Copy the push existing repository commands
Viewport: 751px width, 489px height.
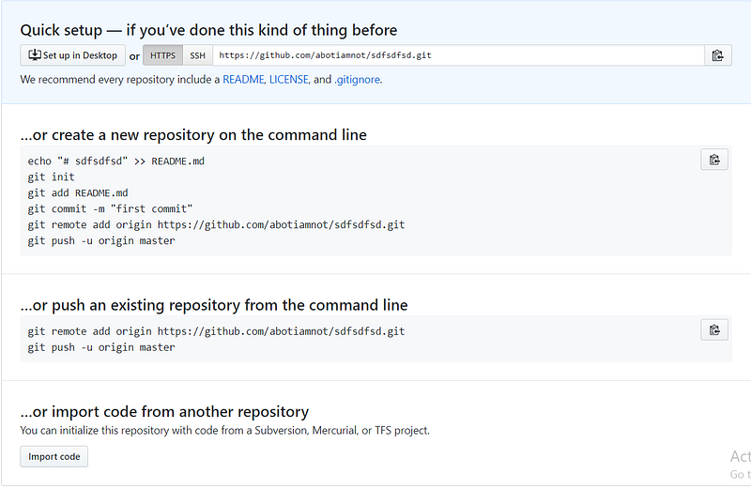[x=714, y=329]
